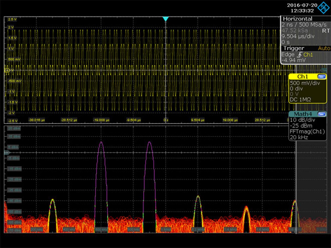331x248 pixels.
Task: Click the trigger level marker on right edge
Action: point(324,70)
